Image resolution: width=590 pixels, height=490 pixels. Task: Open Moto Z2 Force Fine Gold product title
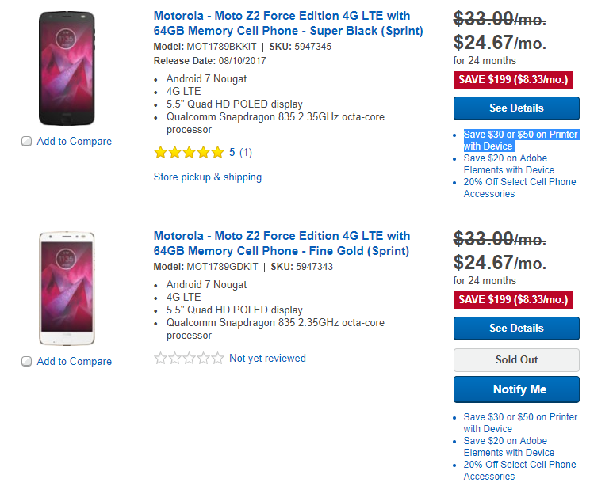282,244
